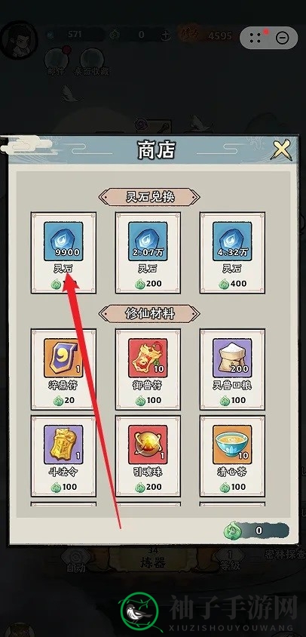
Task: Select the 9900 灵石 exchange item
Action: [64, 252]
